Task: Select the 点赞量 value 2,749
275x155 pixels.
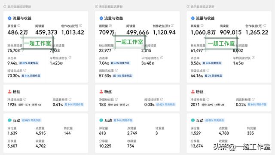Action: coord(132,133)
